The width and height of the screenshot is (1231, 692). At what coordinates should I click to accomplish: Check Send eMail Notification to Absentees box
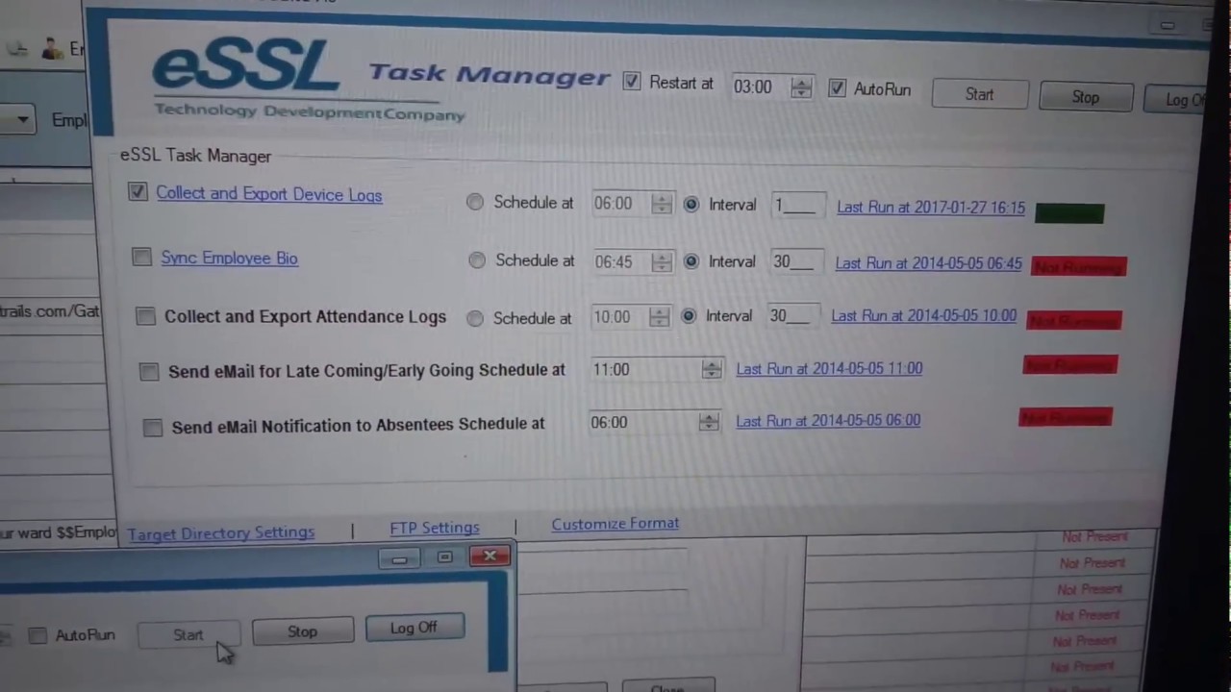(x=153, y=428)
